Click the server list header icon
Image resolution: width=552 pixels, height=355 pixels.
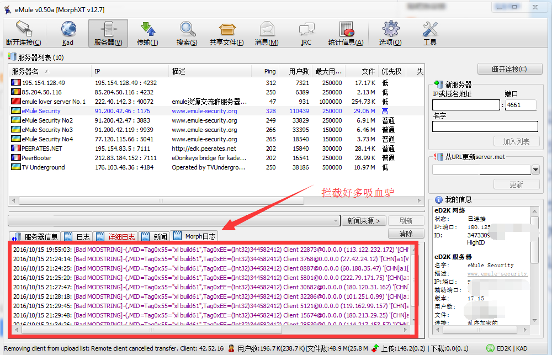pos(12,57)
